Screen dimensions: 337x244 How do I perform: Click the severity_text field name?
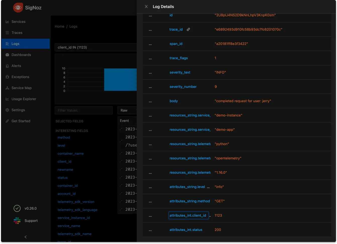(180, 72)
